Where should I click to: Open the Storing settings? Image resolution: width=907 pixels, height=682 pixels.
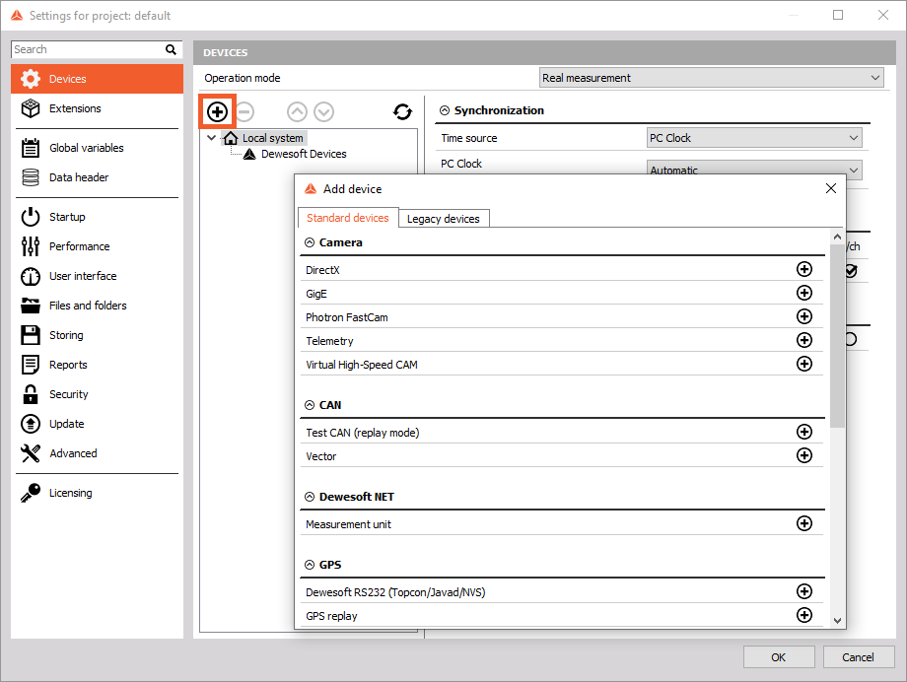click(x=98, y=335)
